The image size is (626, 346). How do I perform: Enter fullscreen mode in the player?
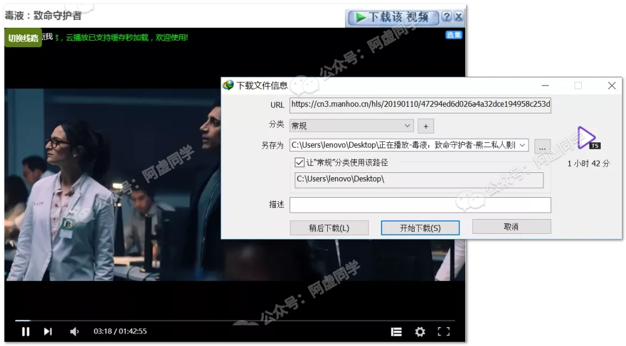pyautogui.click(x=444, y=332)
